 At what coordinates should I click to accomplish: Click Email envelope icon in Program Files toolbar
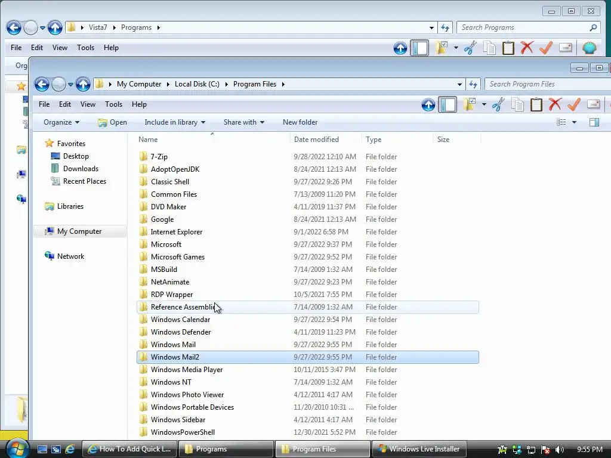tap(593, 104)
